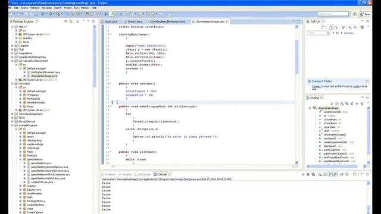The height and width of the screenshot is (214, 381).
Task: Collapse the CorrespondToVideoContent project
Action: [12, 61]
